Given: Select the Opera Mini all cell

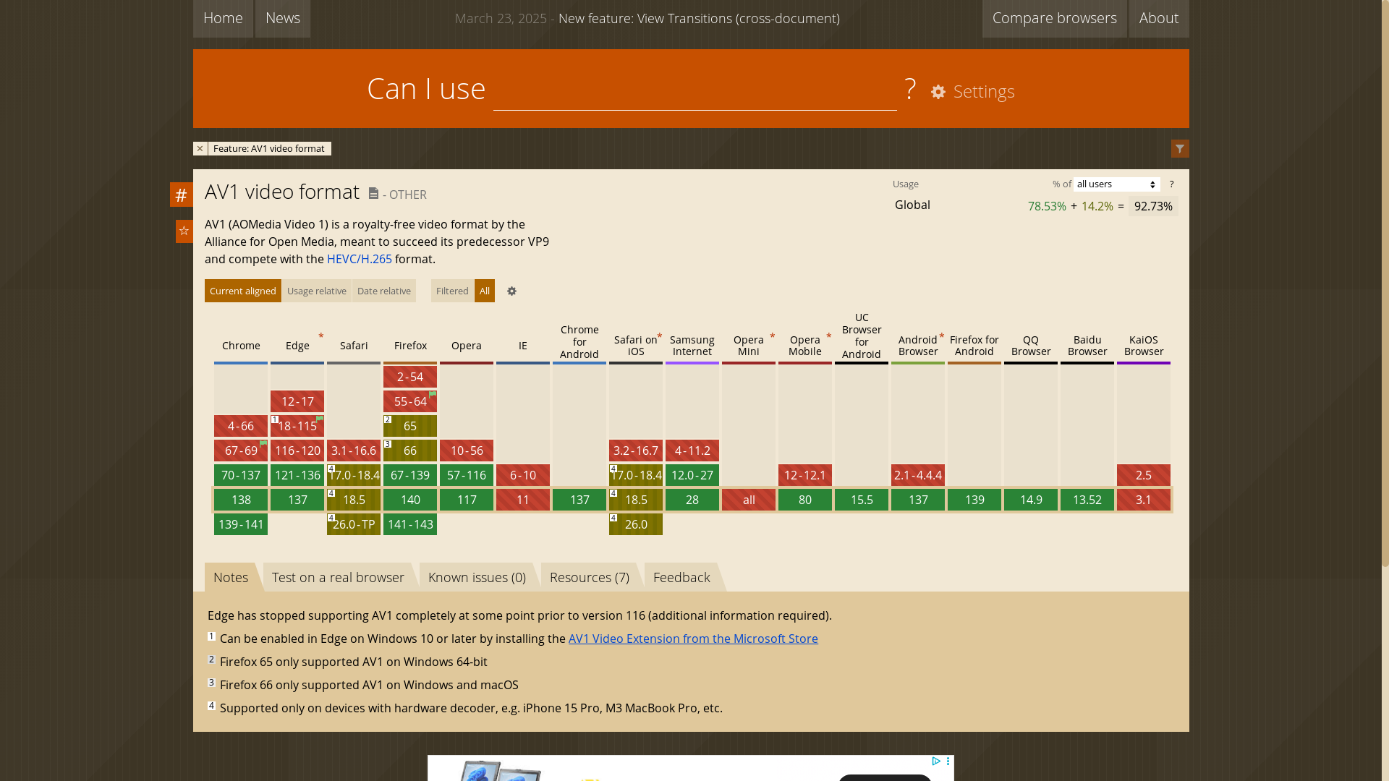Looking at the screenshot, I should (749, 500).
